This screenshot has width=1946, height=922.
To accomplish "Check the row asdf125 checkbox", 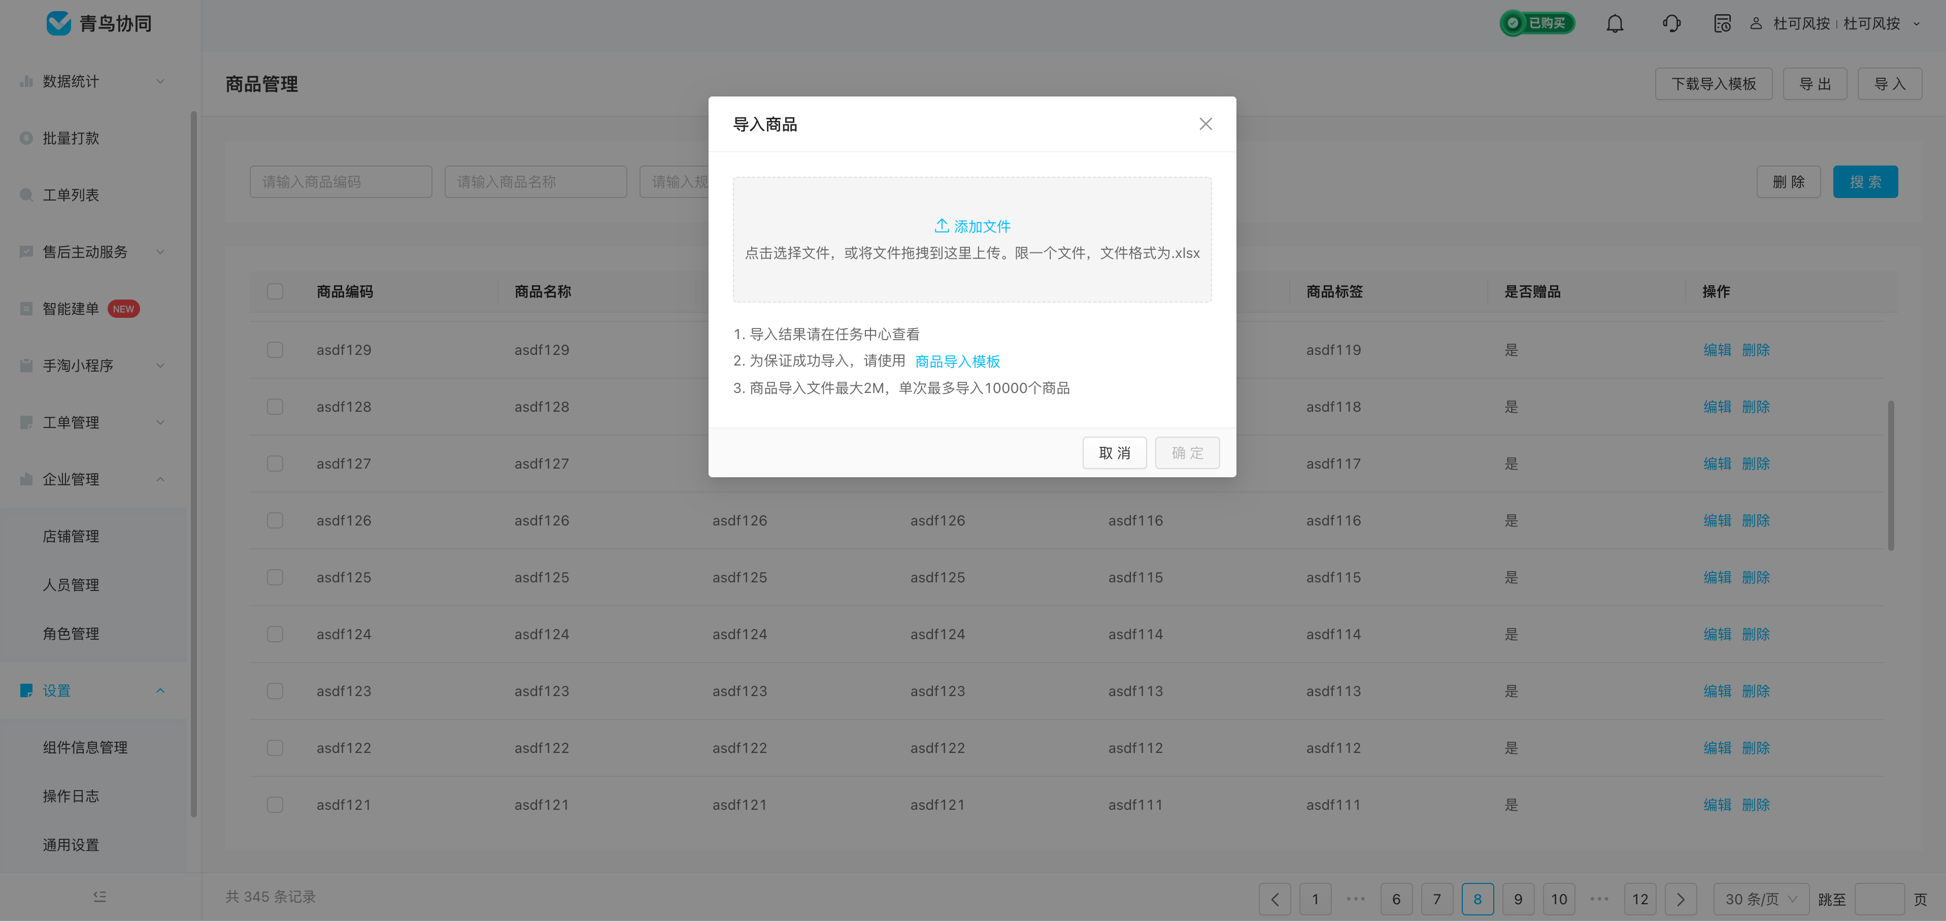I will point(275,577).
